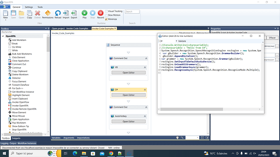Toggle the Visual Tracking checkbox
Viewport: 280px width, 157px height.
click(106, 11)
